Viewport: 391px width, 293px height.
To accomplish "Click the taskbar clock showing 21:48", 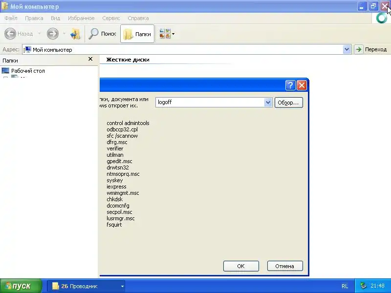I will coord(377,286).
